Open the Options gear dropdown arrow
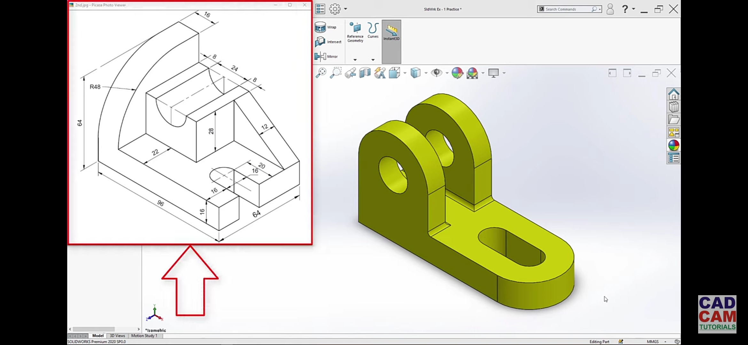The height and width of the screenshot is (345, 748). pyautogui.click(x=346, y=9)
